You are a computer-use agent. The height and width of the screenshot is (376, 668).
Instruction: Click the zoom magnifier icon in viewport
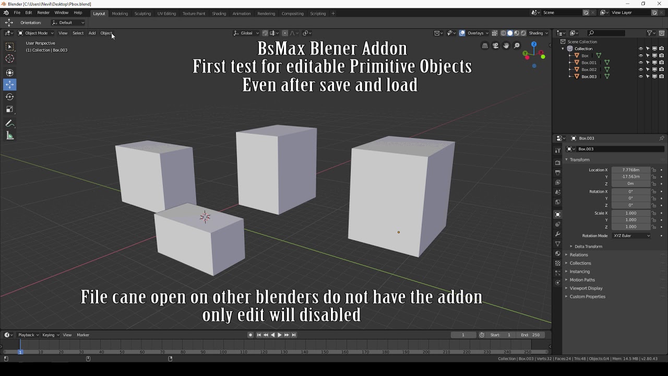coord(517,46)
